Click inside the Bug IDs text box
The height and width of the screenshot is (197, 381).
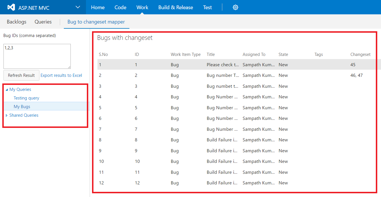pos(37,56)
